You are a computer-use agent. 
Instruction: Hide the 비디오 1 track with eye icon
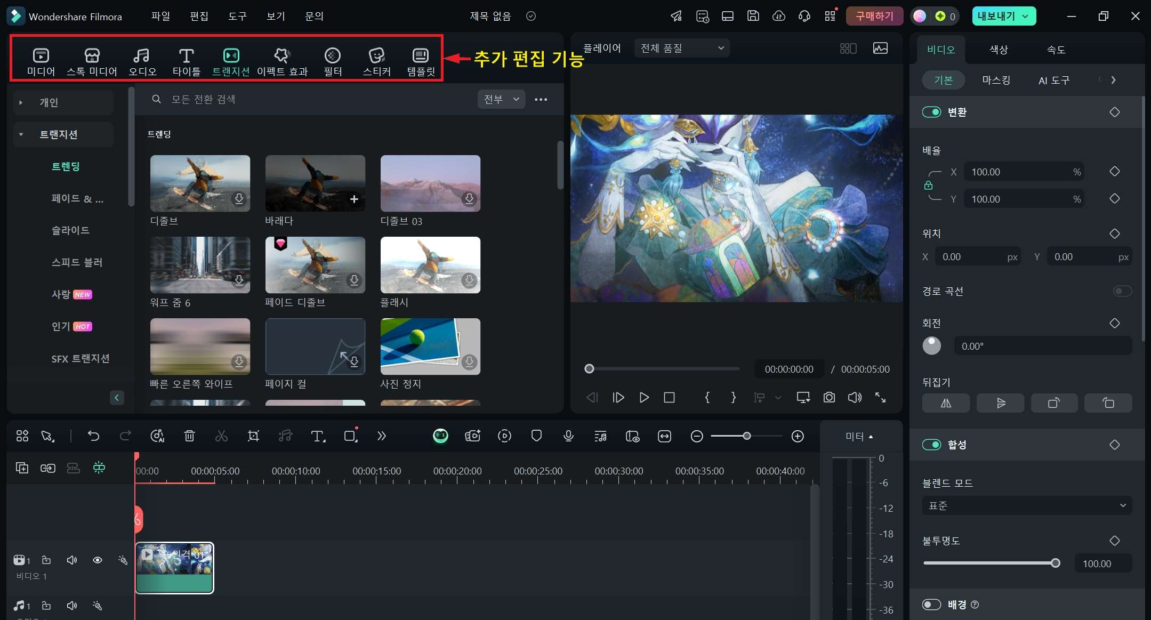98,560
